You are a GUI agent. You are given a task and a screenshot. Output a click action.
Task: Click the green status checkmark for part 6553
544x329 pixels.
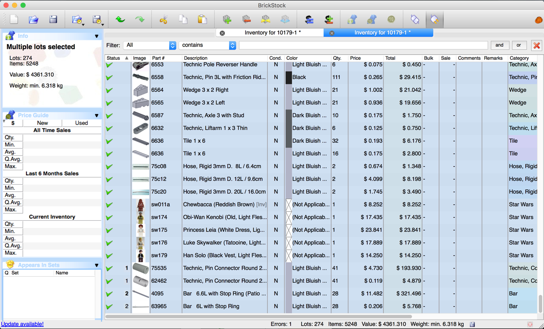(x=110, y=65)
